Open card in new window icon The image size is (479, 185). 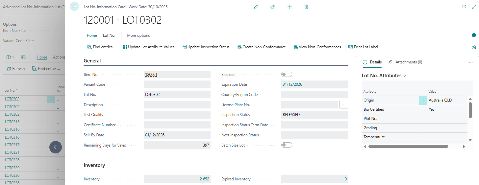coord(464,7)
